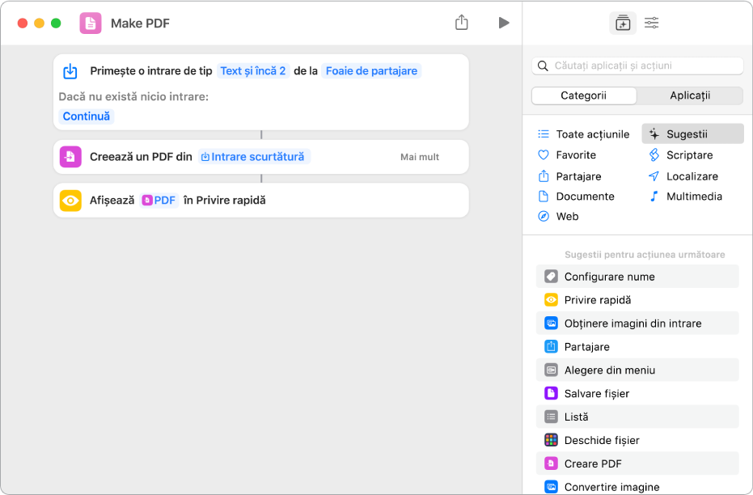Viewport: 753px width, 495px height.
Task: Open the action library panel icon
Action: coord(622,23)
